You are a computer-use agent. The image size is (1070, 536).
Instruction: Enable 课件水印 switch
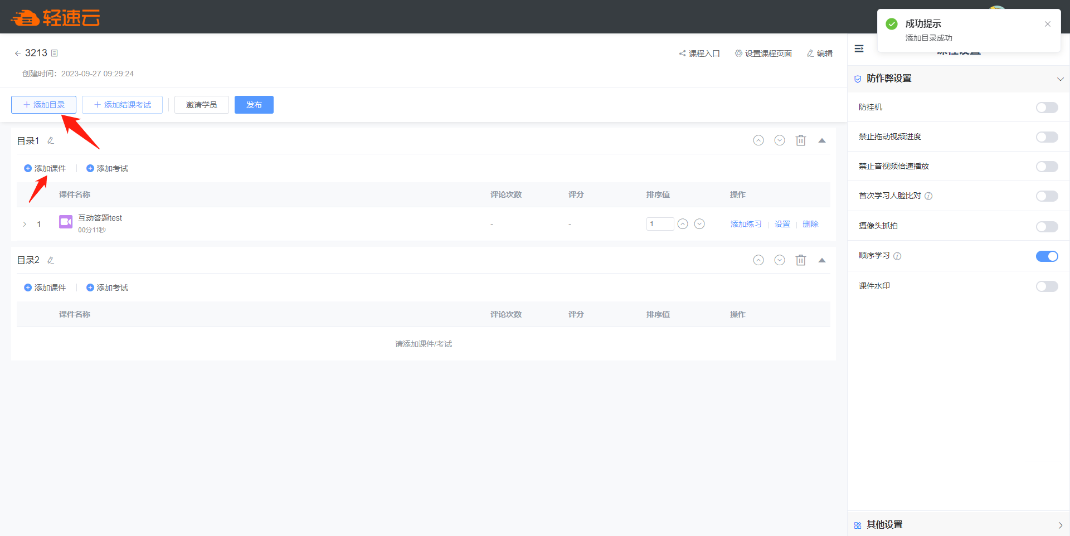click(1047, 286)
